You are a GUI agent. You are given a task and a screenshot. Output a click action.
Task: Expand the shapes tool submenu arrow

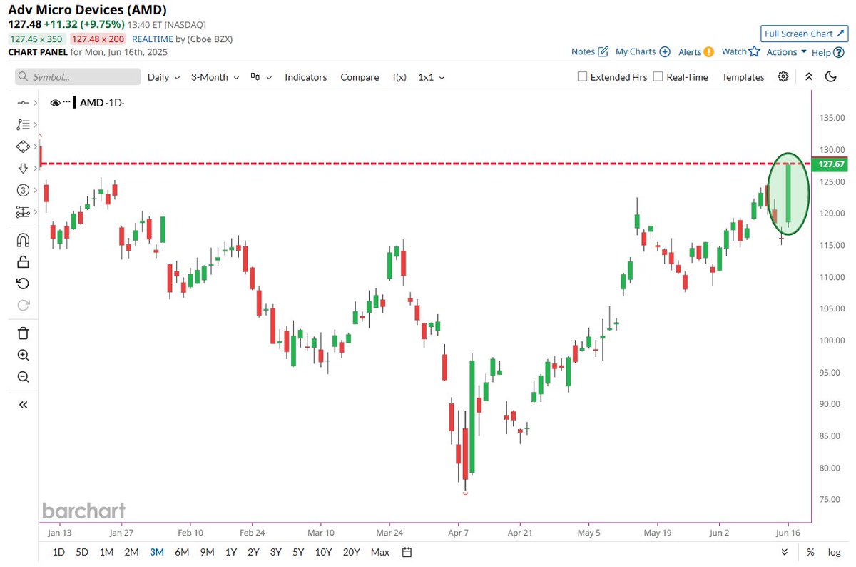(34, 146)
